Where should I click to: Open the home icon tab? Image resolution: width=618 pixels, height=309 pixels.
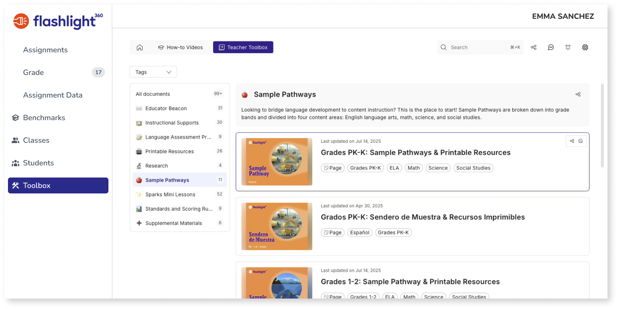point(140,47)
